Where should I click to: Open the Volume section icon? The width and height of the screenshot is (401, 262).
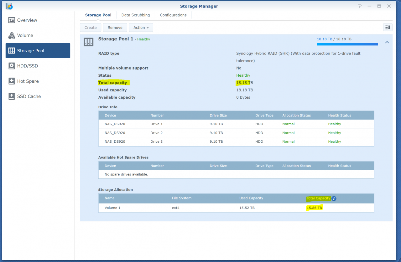click(12, 36)
